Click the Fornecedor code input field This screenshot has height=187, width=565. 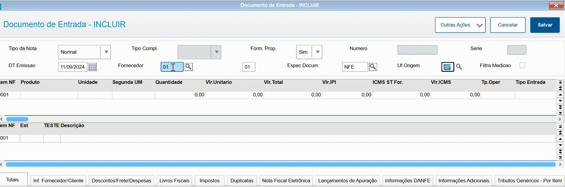(172, 67)
